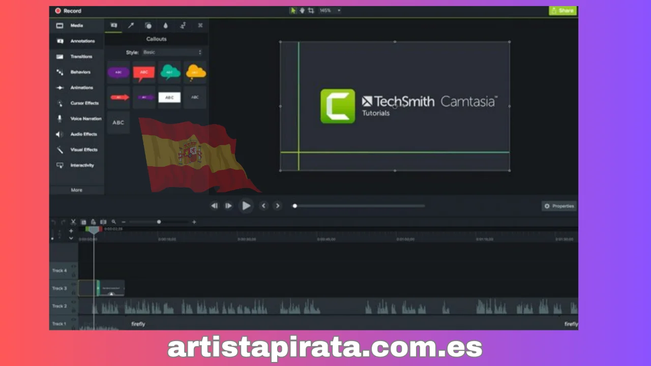The width and height of the screenshot is (651, 366).
Task: Click the red Record button
Action: pyautogui.click(x=68, y=11)
